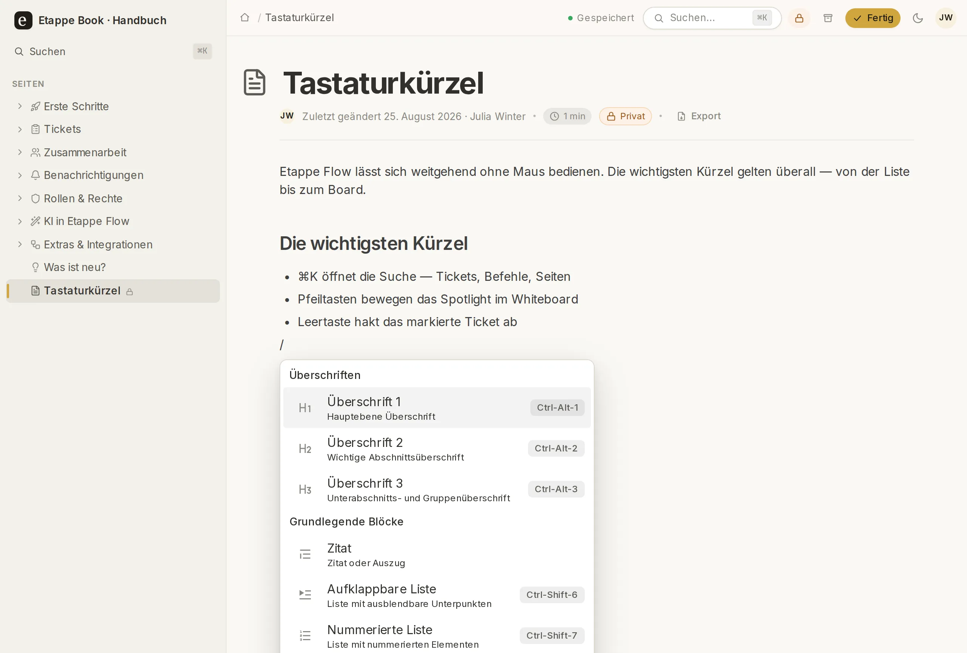Click the Aufklappbare Liste toggle-list icon
The image size is (967, 653).
(305, 595)
